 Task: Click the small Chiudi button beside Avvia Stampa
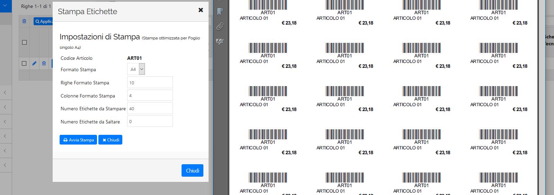[x=111, y=140]
